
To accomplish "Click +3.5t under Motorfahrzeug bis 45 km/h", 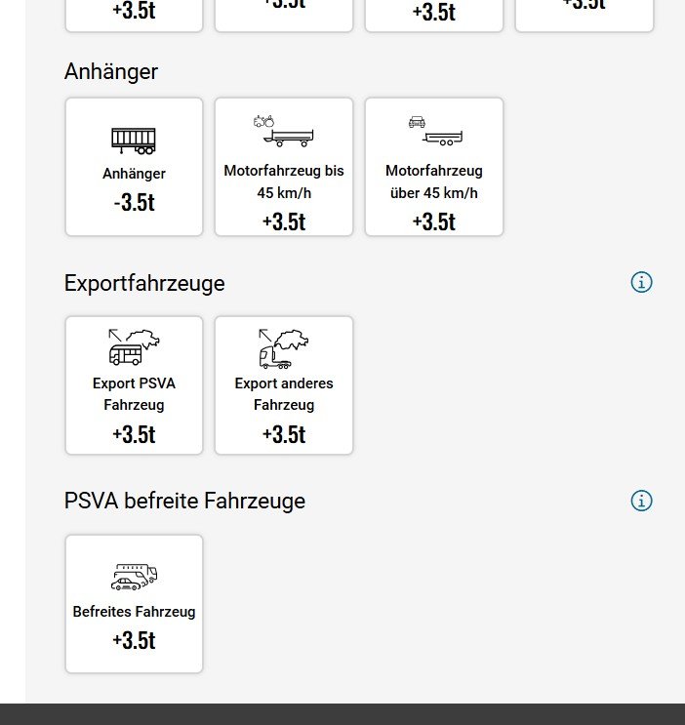I will (284, 222).
